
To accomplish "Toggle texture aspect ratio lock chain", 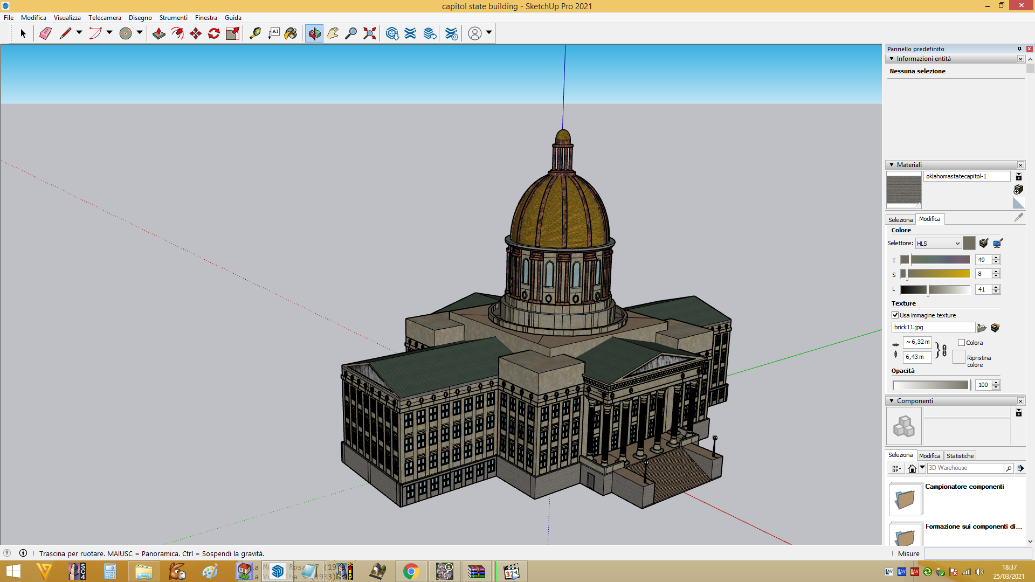I will [x=944, y=350].
